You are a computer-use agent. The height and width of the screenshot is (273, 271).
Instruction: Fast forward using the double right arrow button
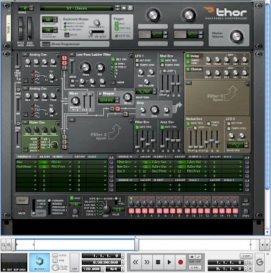pos(147,262)
